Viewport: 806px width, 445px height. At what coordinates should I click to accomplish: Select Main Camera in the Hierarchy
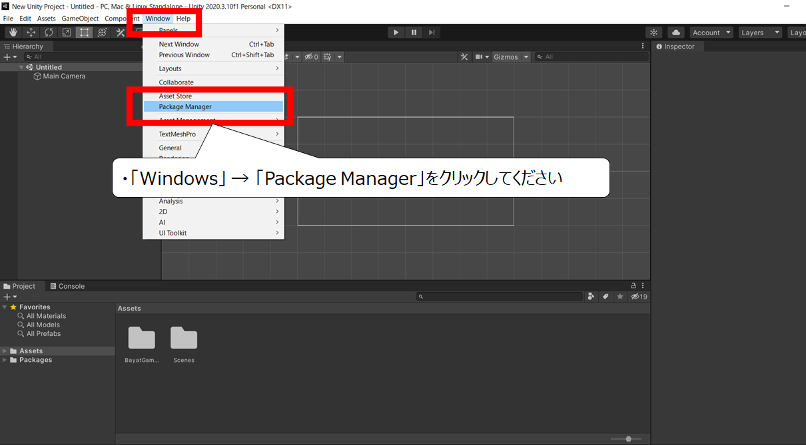click(59, 76)
